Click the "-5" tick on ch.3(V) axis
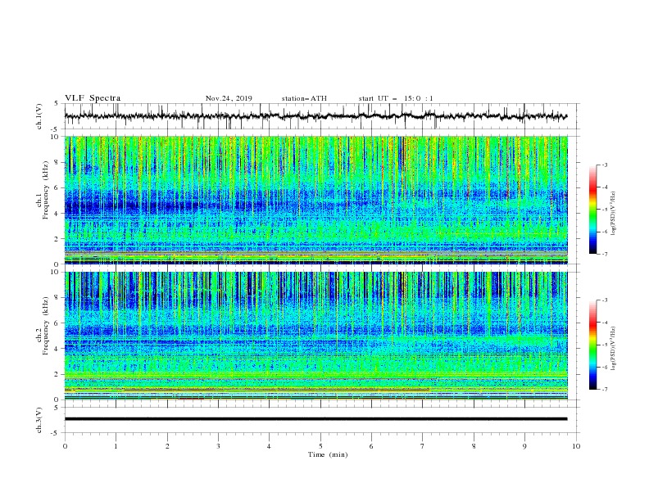 56,433
